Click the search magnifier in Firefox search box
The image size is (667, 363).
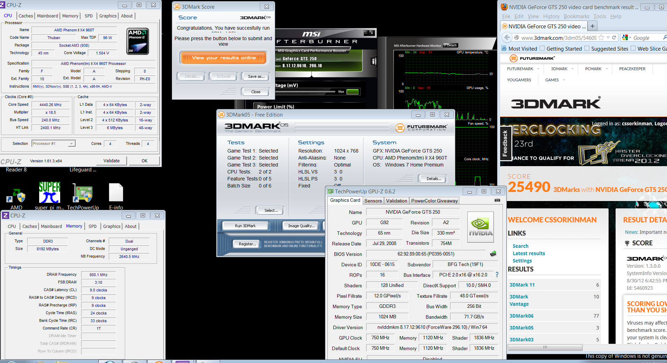point(665,37)
